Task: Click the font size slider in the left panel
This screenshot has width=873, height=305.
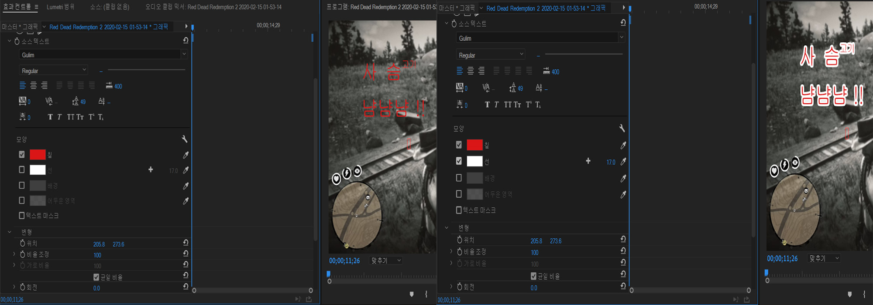Action: point(146,69)
